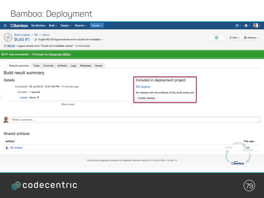
Task: Expand the collapsed left sidebar handle
Action: click(1, 97)
